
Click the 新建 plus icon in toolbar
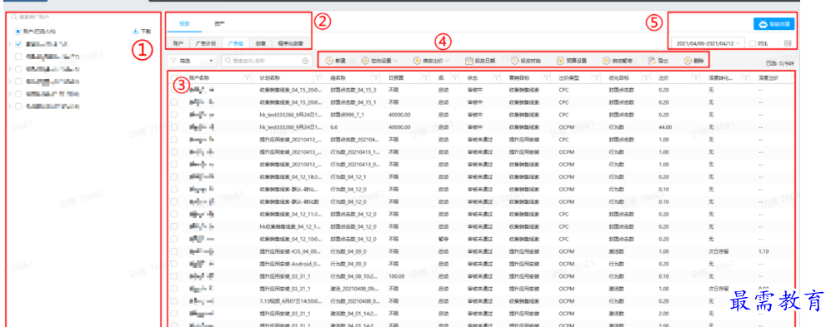point(329,61)
